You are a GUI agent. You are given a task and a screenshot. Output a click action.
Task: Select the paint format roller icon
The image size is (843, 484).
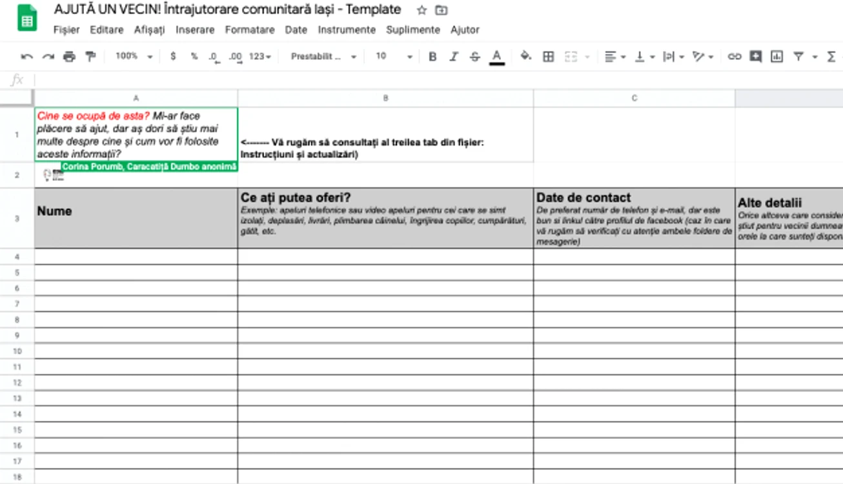[90, 57]
